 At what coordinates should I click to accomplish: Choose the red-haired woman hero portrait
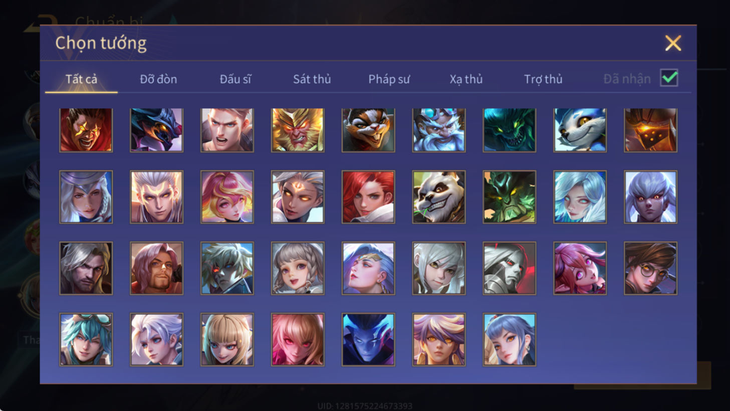(x=368, y=197)
